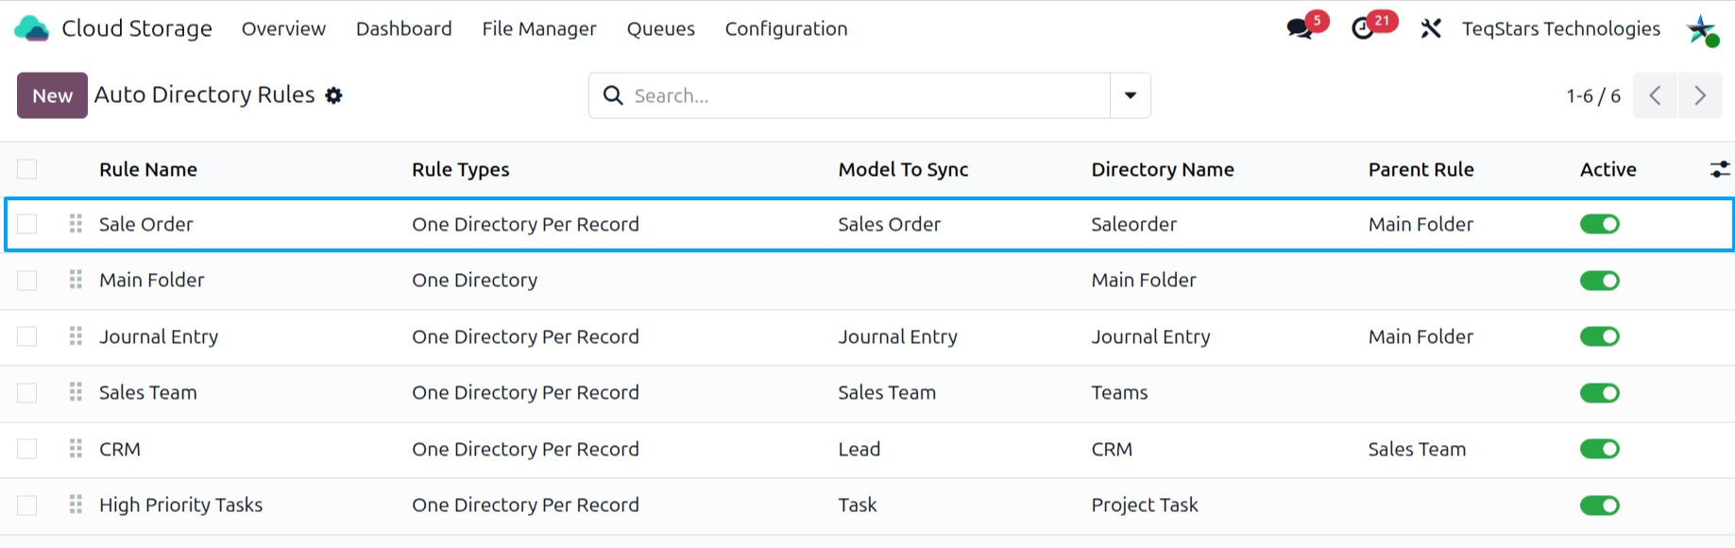Open the debug tools wrench icon
1735x548 pixels.
point(1431,28)
